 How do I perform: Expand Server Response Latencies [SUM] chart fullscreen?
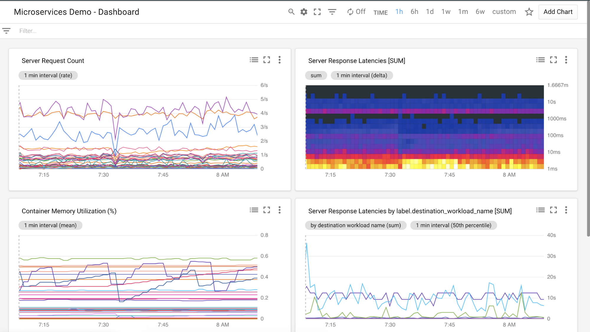pyautogui.click(x=553, y=60)
